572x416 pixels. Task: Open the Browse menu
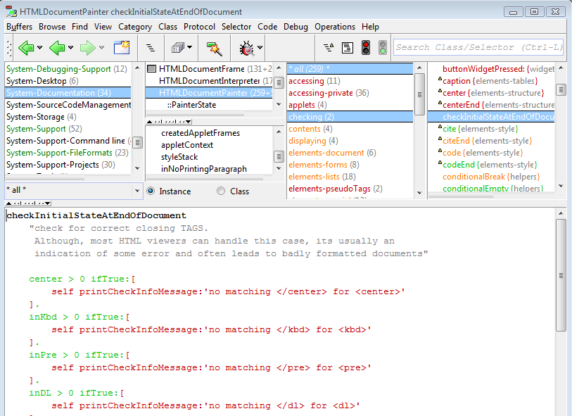52,27
